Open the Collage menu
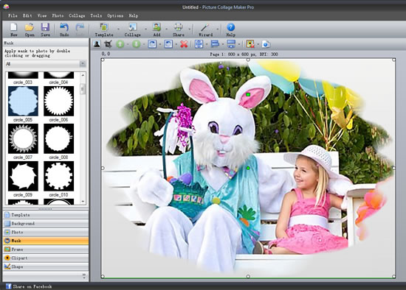Image resolution: width=406 pixels, height=290 pixels. click(77, 15)
